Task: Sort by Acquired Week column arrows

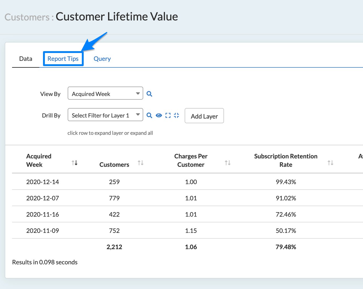Action: 74,163
